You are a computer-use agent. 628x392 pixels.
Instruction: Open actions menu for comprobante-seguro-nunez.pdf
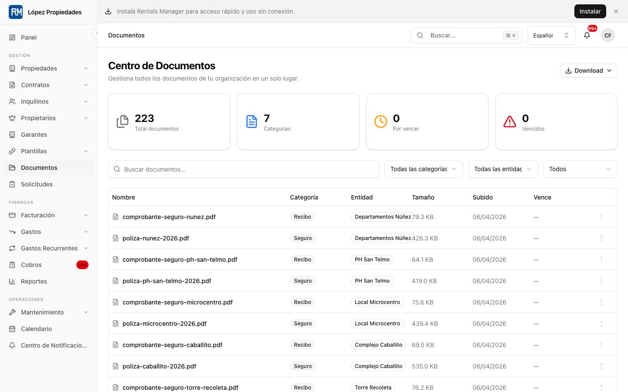click(601, 216)
